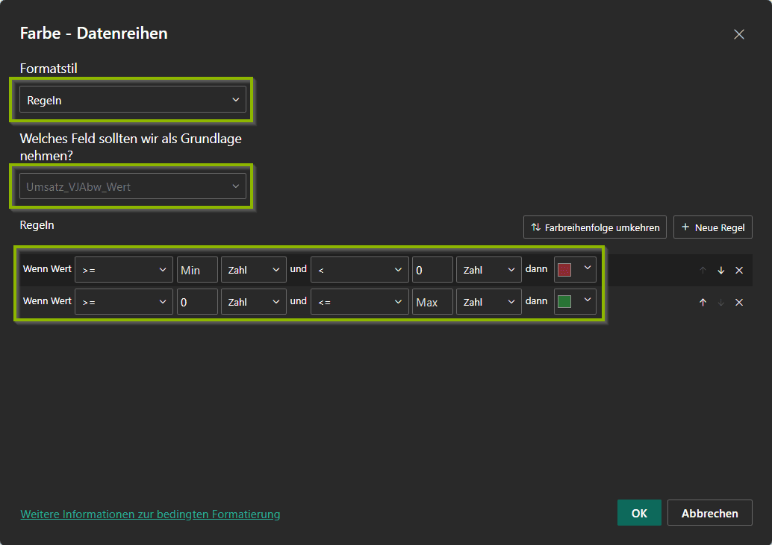Viewport: 772px width, 545px height.
Task: Open Weitere Informationen zur bedingten Formatierung link
Action: (150, 514)
